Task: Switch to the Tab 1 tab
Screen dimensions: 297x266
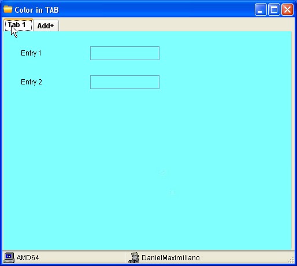Action: (x=18, y=25)
